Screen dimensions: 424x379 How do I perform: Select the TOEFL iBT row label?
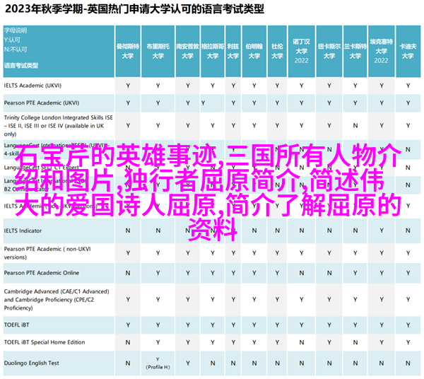coord(16,325)
